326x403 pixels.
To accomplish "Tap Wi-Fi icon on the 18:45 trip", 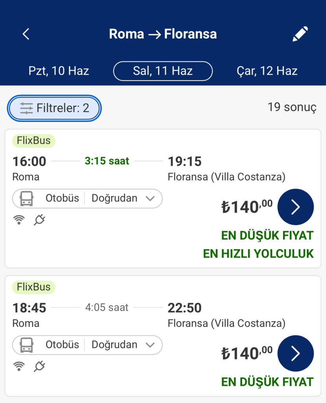I will click(19, 366).
